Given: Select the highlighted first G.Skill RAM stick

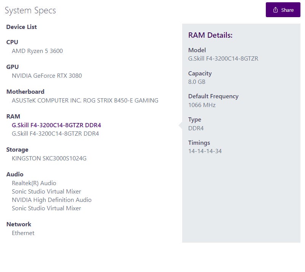Looking at the screenshot, I should click(56, 125).
